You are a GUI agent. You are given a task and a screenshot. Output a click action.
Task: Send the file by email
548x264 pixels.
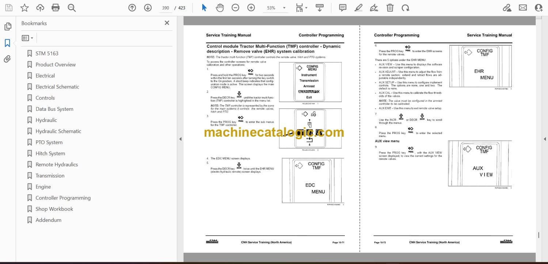523,8
